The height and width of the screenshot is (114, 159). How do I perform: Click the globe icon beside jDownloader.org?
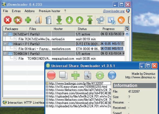tap(128, 11)
